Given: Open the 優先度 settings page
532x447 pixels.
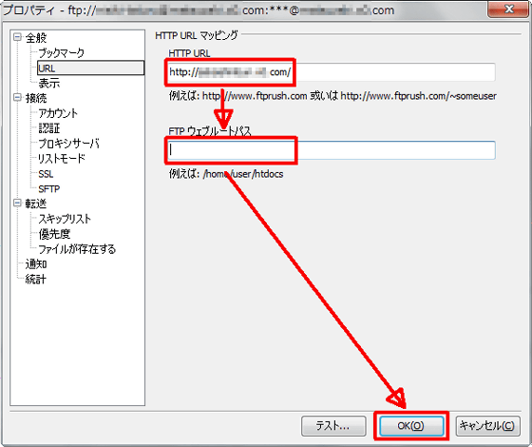Looking at the screenshot, I should (x=54, y=234).
